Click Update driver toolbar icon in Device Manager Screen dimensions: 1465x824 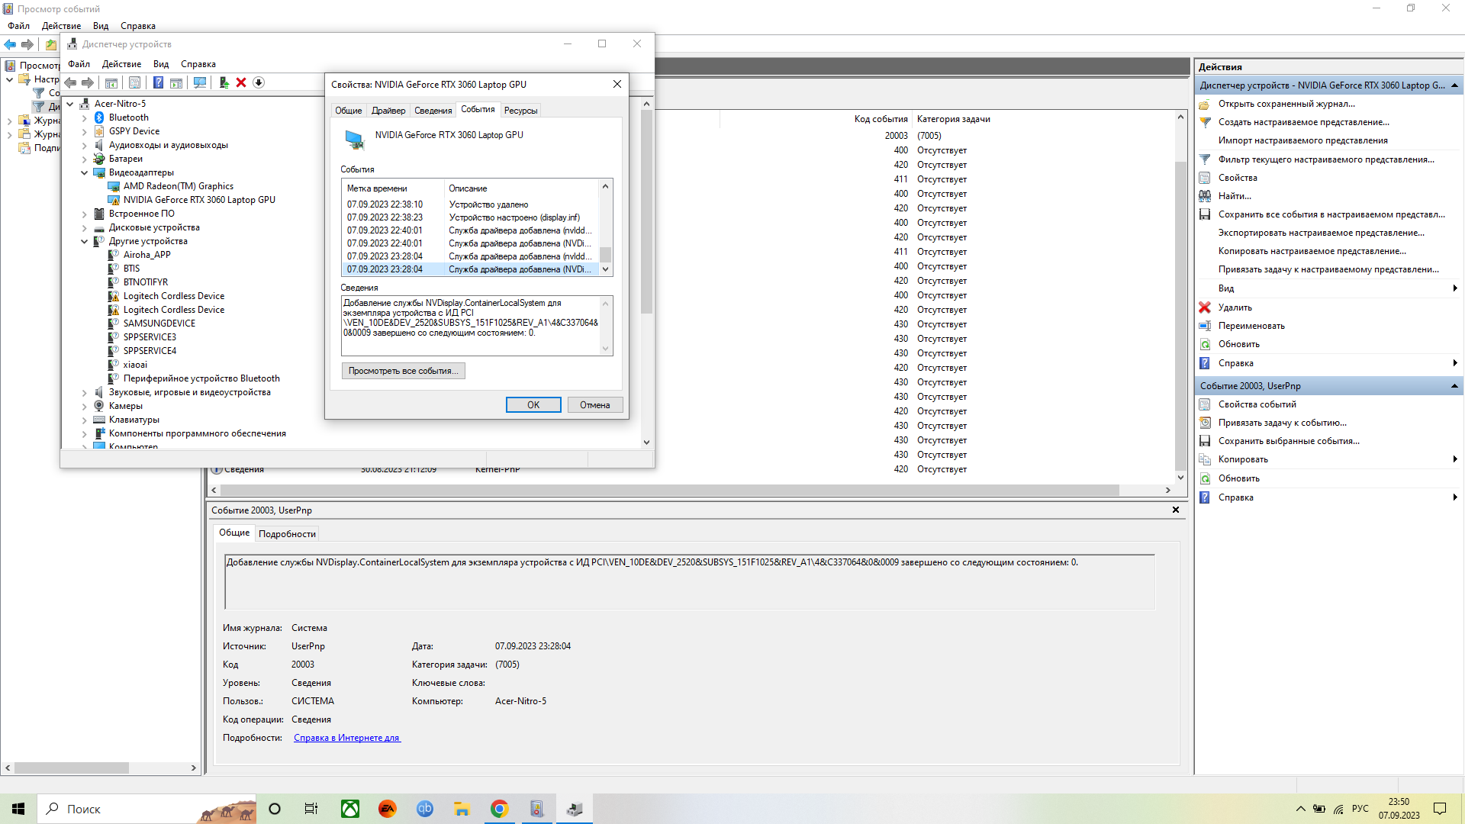click(224, 82)
